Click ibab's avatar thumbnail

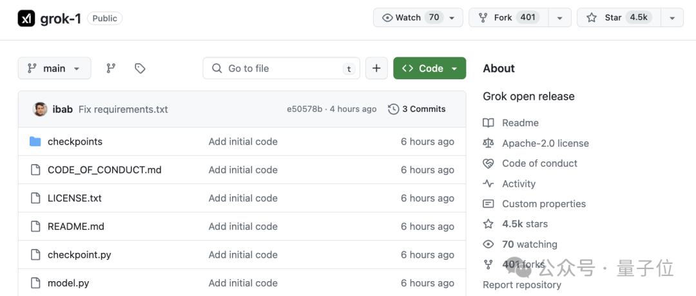[x=40, y=109]
